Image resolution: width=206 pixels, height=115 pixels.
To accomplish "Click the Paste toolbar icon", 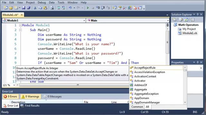I will tap(45, 8).
